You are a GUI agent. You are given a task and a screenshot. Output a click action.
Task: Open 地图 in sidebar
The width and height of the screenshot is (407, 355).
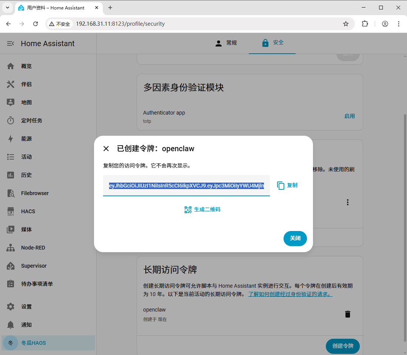click(x=48, y=102)
